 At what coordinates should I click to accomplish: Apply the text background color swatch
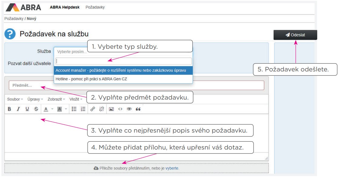coord(60,109)
